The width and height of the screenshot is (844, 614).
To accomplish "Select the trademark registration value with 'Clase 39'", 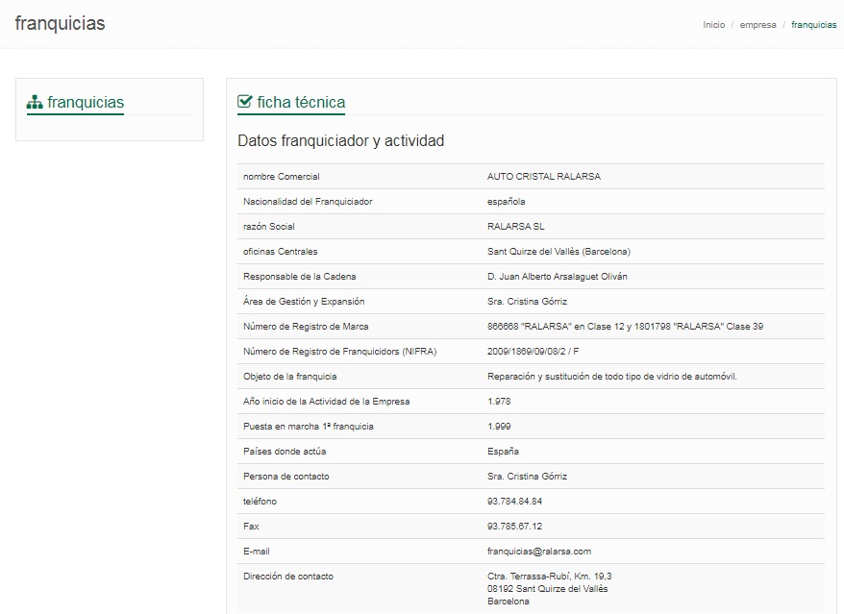I will tap(625, 327).
